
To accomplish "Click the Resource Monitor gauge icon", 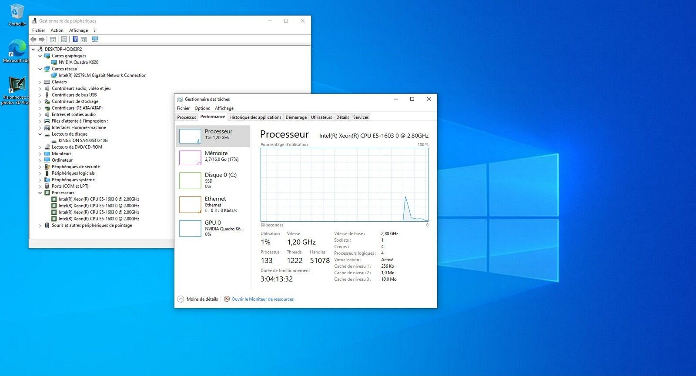I will (x=227, y=299).
